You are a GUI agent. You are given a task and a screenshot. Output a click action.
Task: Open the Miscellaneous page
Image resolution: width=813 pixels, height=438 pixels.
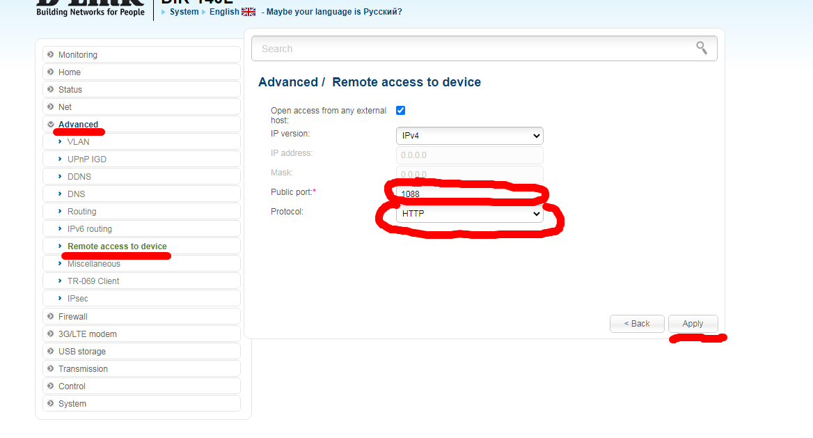coord(141,264)
